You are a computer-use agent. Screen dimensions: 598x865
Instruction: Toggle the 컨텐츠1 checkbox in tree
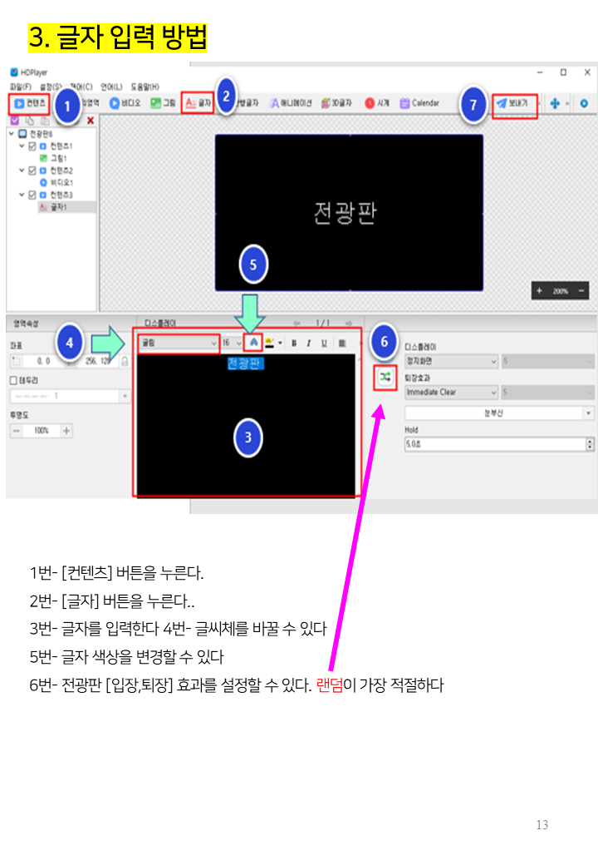pyautogui.click(x=32, y=146)
